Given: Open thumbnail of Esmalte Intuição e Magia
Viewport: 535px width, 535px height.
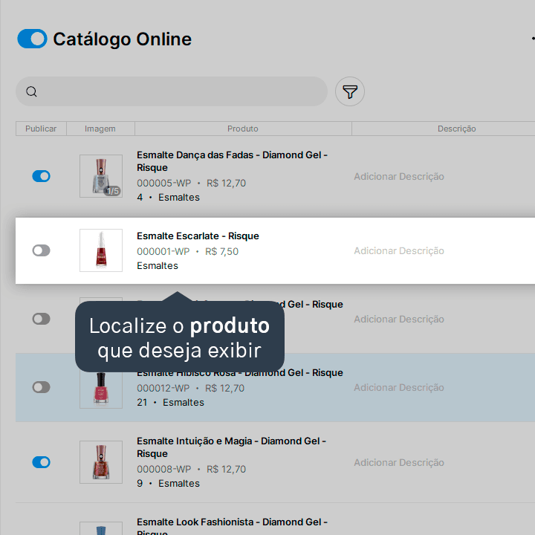Looking at the screenshot, I should pos(101,462).
